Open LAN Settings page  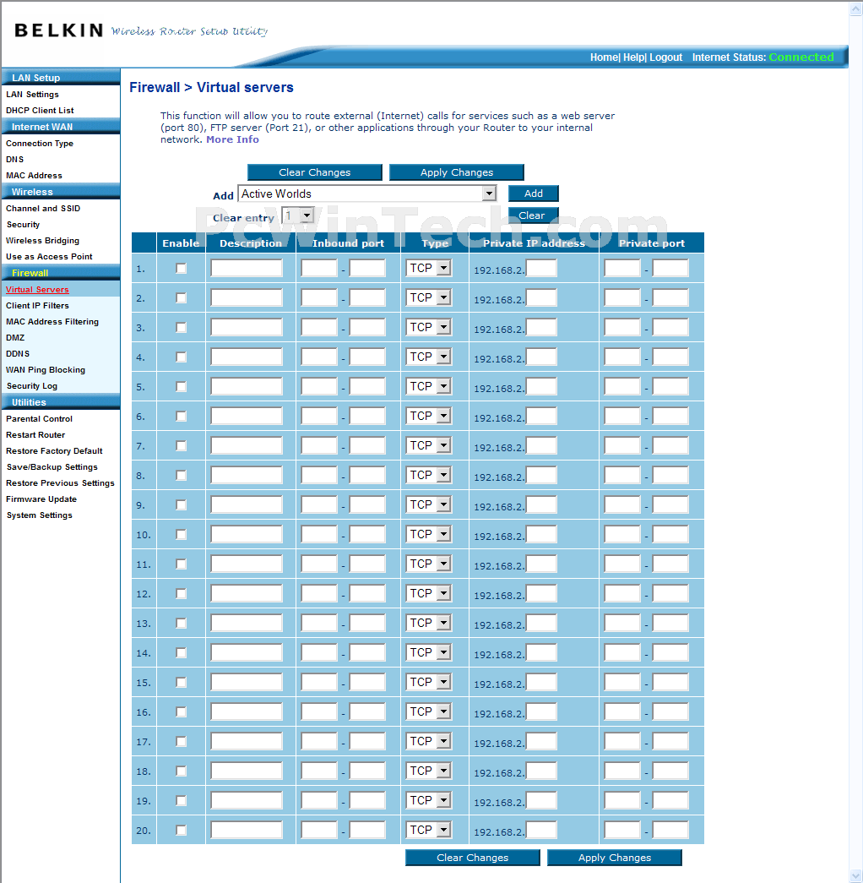[x=32, y=94]
